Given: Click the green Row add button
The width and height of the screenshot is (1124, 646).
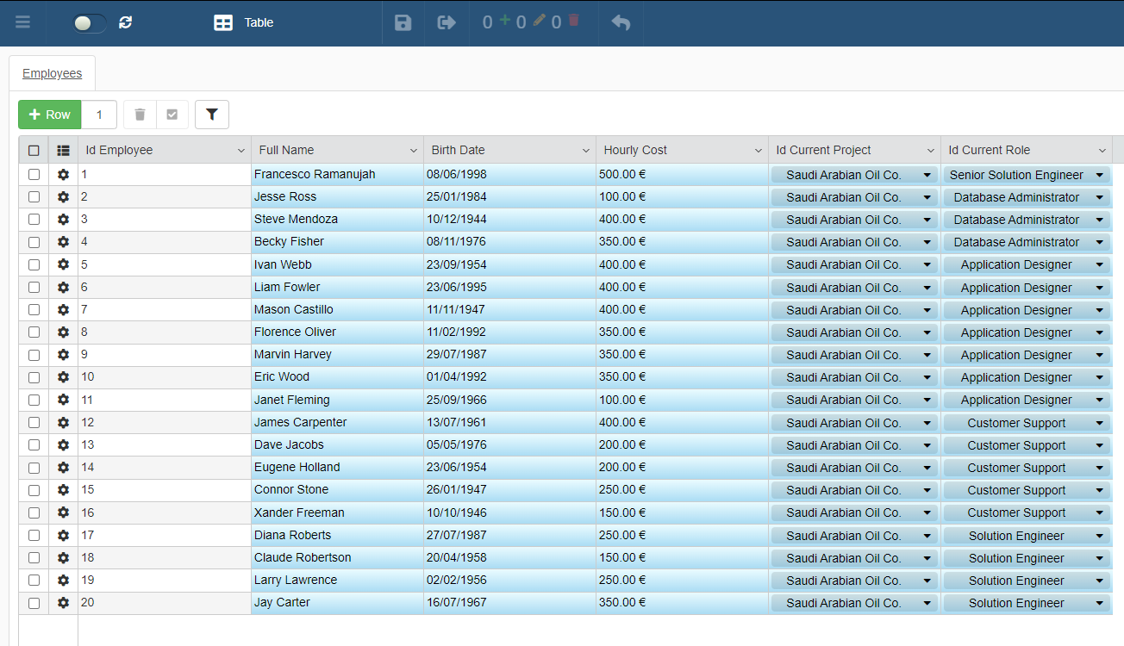Looking at the screenshot, I should [50, 115].
